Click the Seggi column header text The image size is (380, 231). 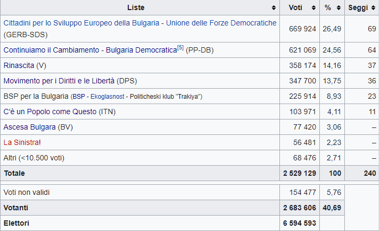click(x=358, y=8)
